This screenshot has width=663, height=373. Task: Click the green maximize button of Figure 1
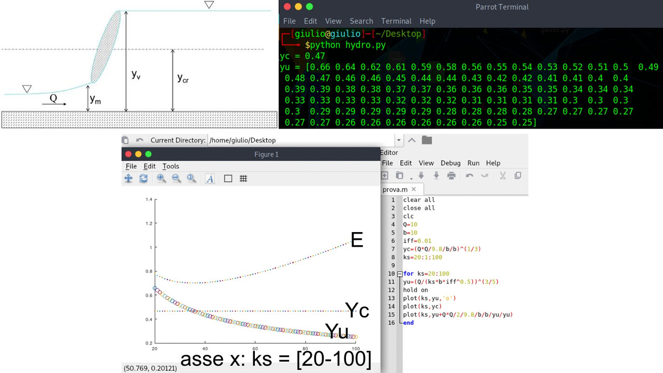point(148,154)
